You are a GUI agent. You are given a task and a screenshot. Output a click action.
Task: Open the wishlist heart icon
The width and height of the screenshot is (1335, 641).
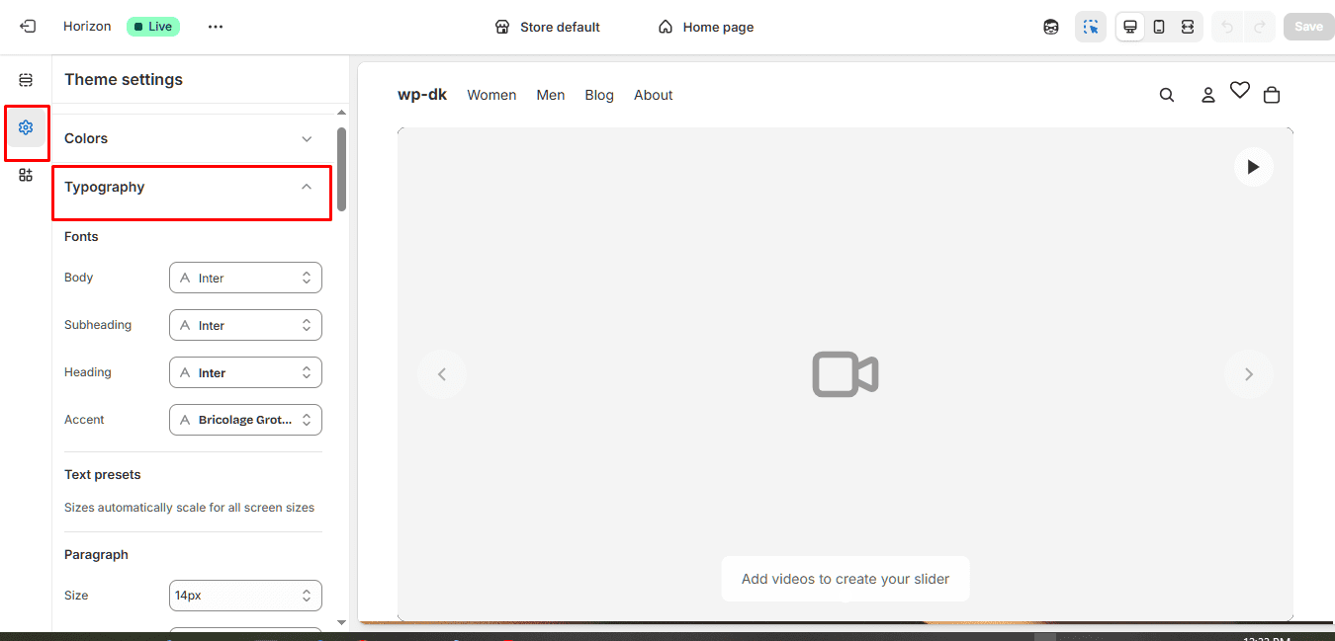[1240, 91]
